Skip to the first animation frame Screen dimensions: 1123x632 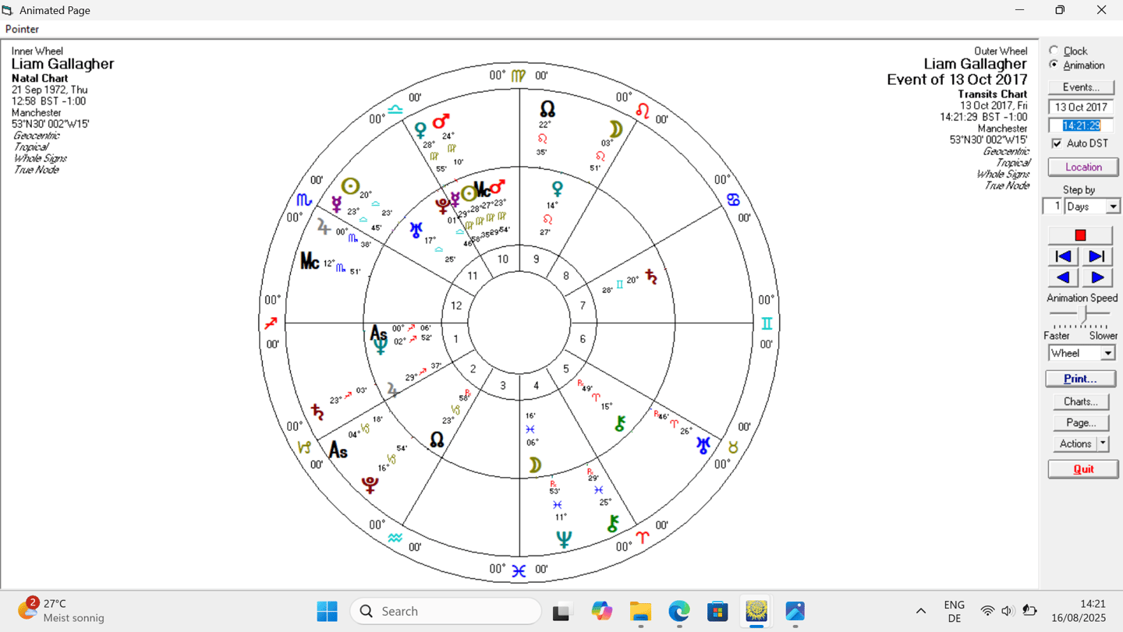click(1062, 256)
